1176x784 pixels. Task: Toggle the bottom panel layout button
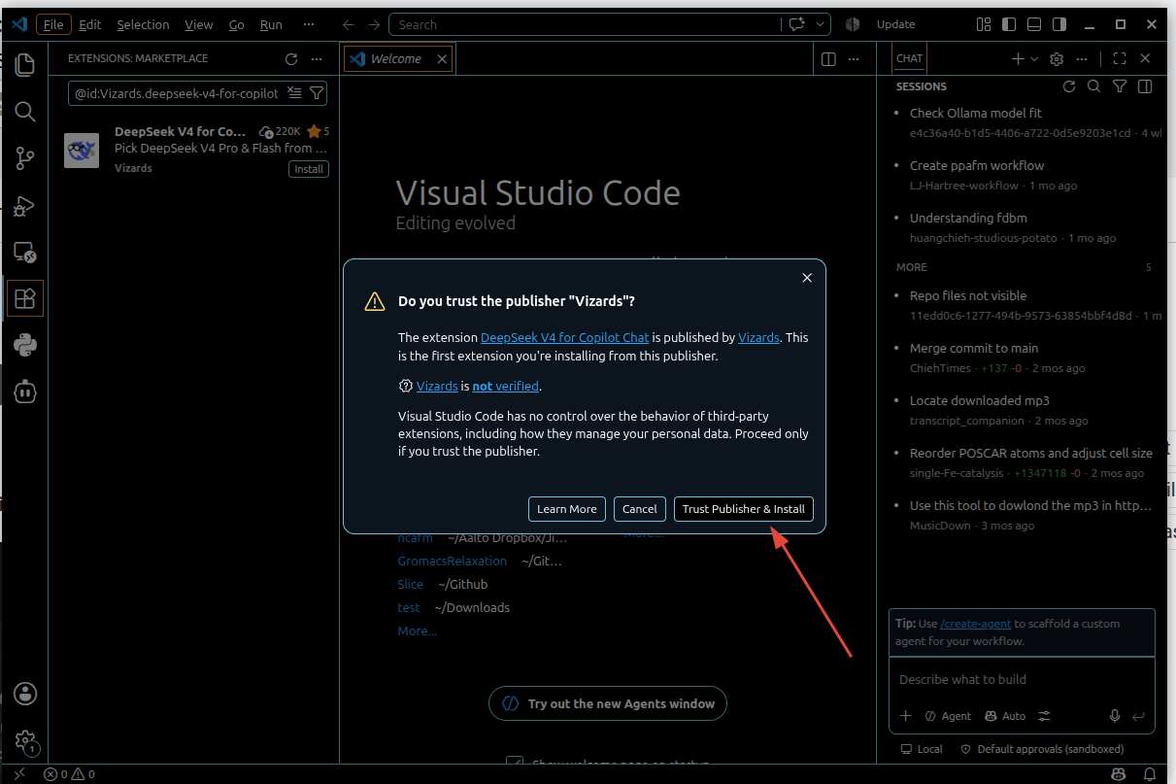point(1035,24)
